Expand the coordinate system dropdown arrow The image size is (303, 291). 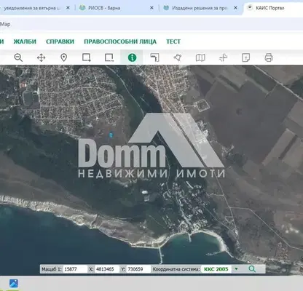236,269
